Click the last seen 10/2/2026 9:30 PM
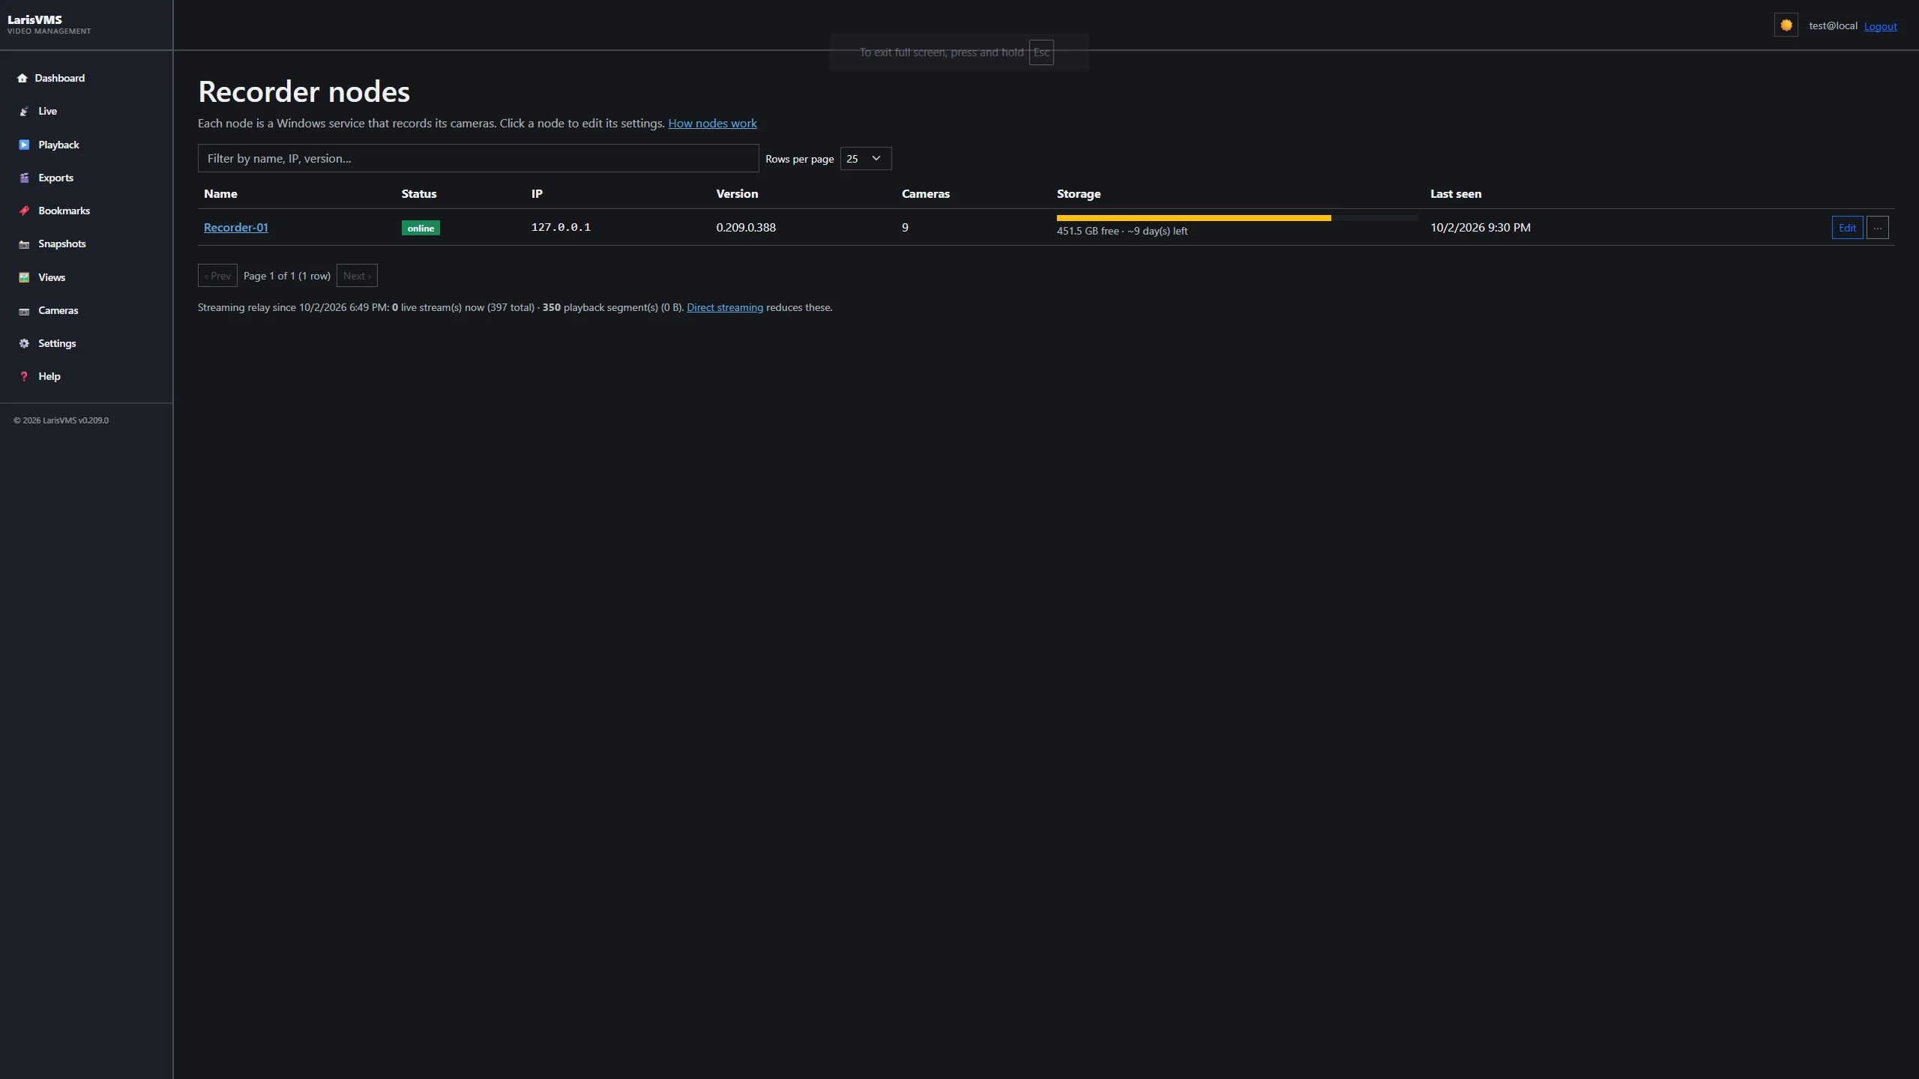The width and height of the screenshot is (1919, 1079). click(x=1480, y=228)
